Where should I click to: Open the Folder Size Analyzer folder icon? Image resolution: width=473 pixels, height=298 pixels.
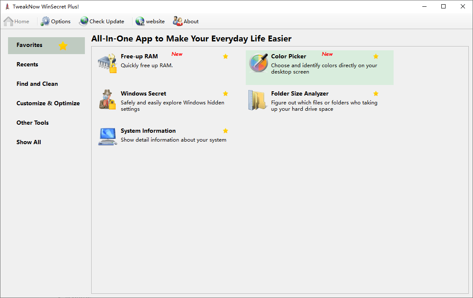[258, 100]
